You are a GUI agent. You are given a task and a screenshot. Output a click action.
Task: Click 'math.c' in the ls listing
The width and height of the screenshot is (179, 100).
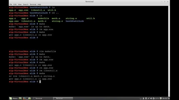pos(42,21)
